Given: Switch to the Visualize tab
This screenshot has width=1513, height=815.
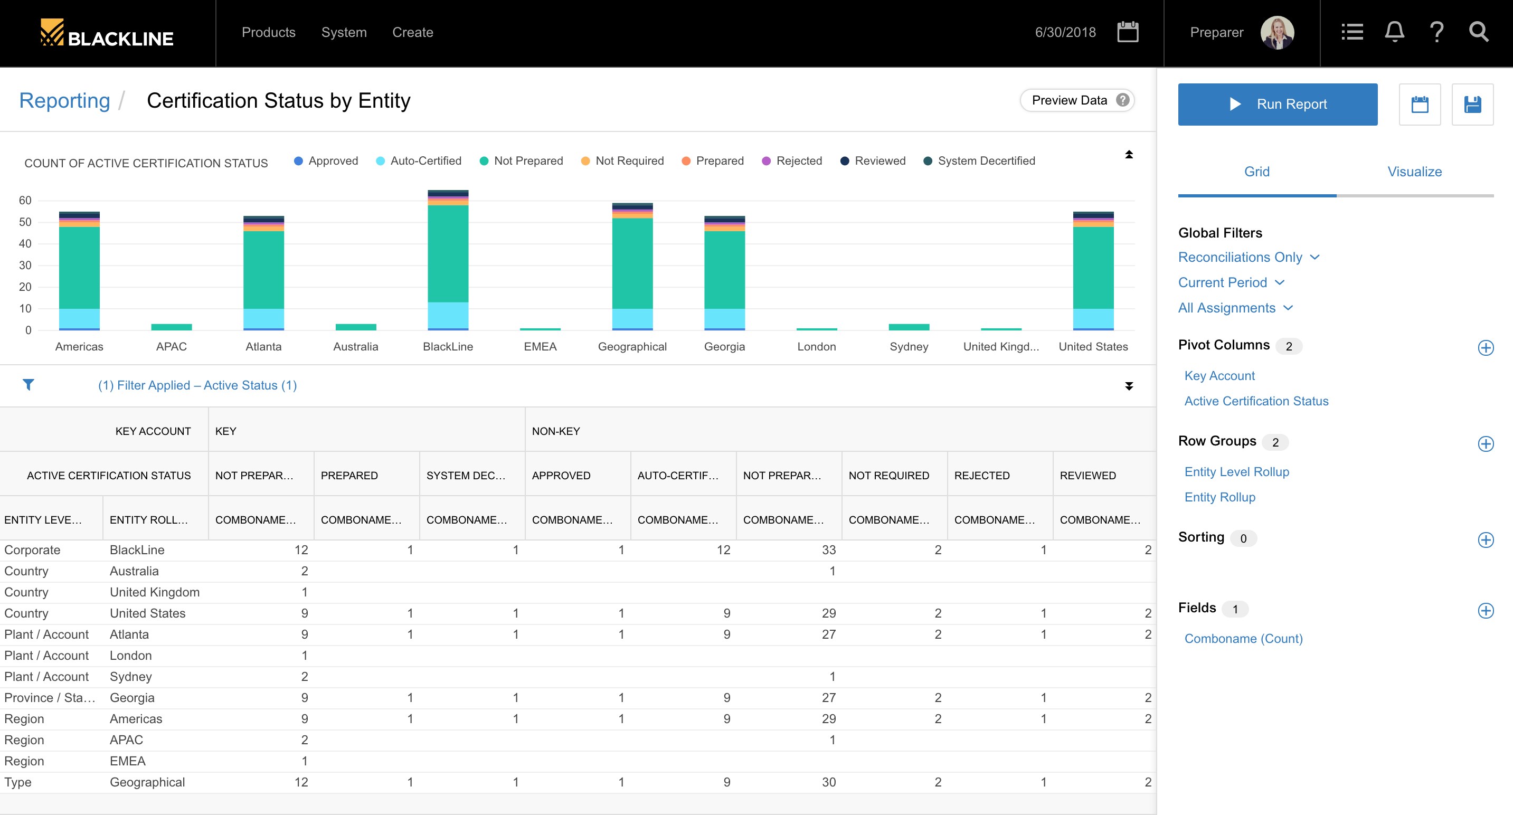Looking at the screenshot, I should point(1414,172).
